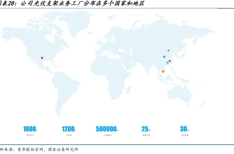Select the 500000㎡ area statistic

108,129
